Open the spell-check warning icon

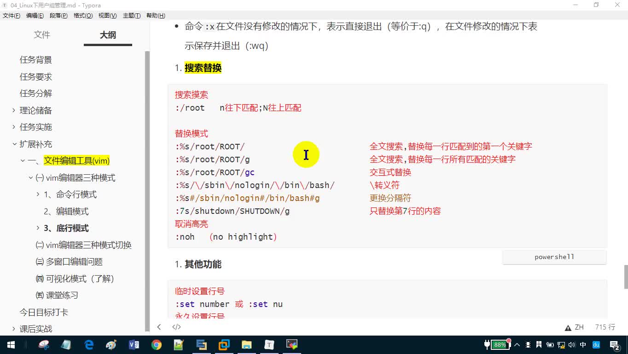point(568,328)
